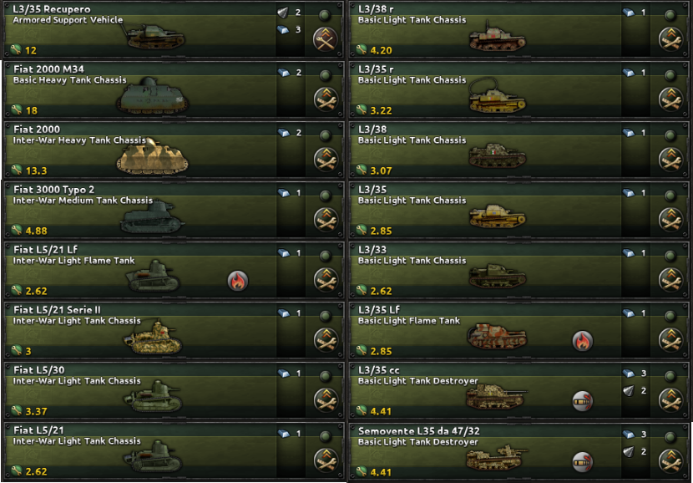
Task: Open the upgrade wrench icon for Fiat L5/30
Action: pos(326,400)
